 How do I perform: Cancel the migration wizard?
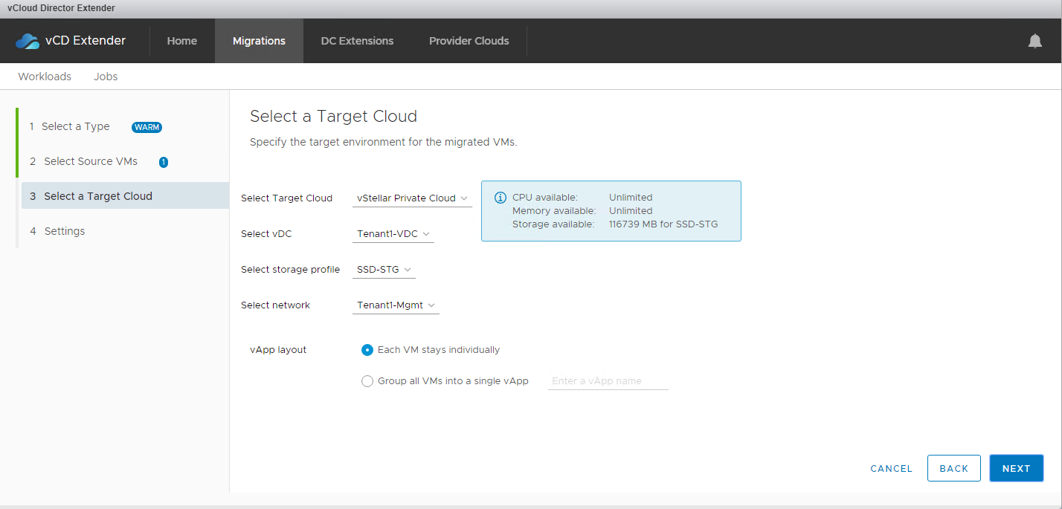point(891,468)
